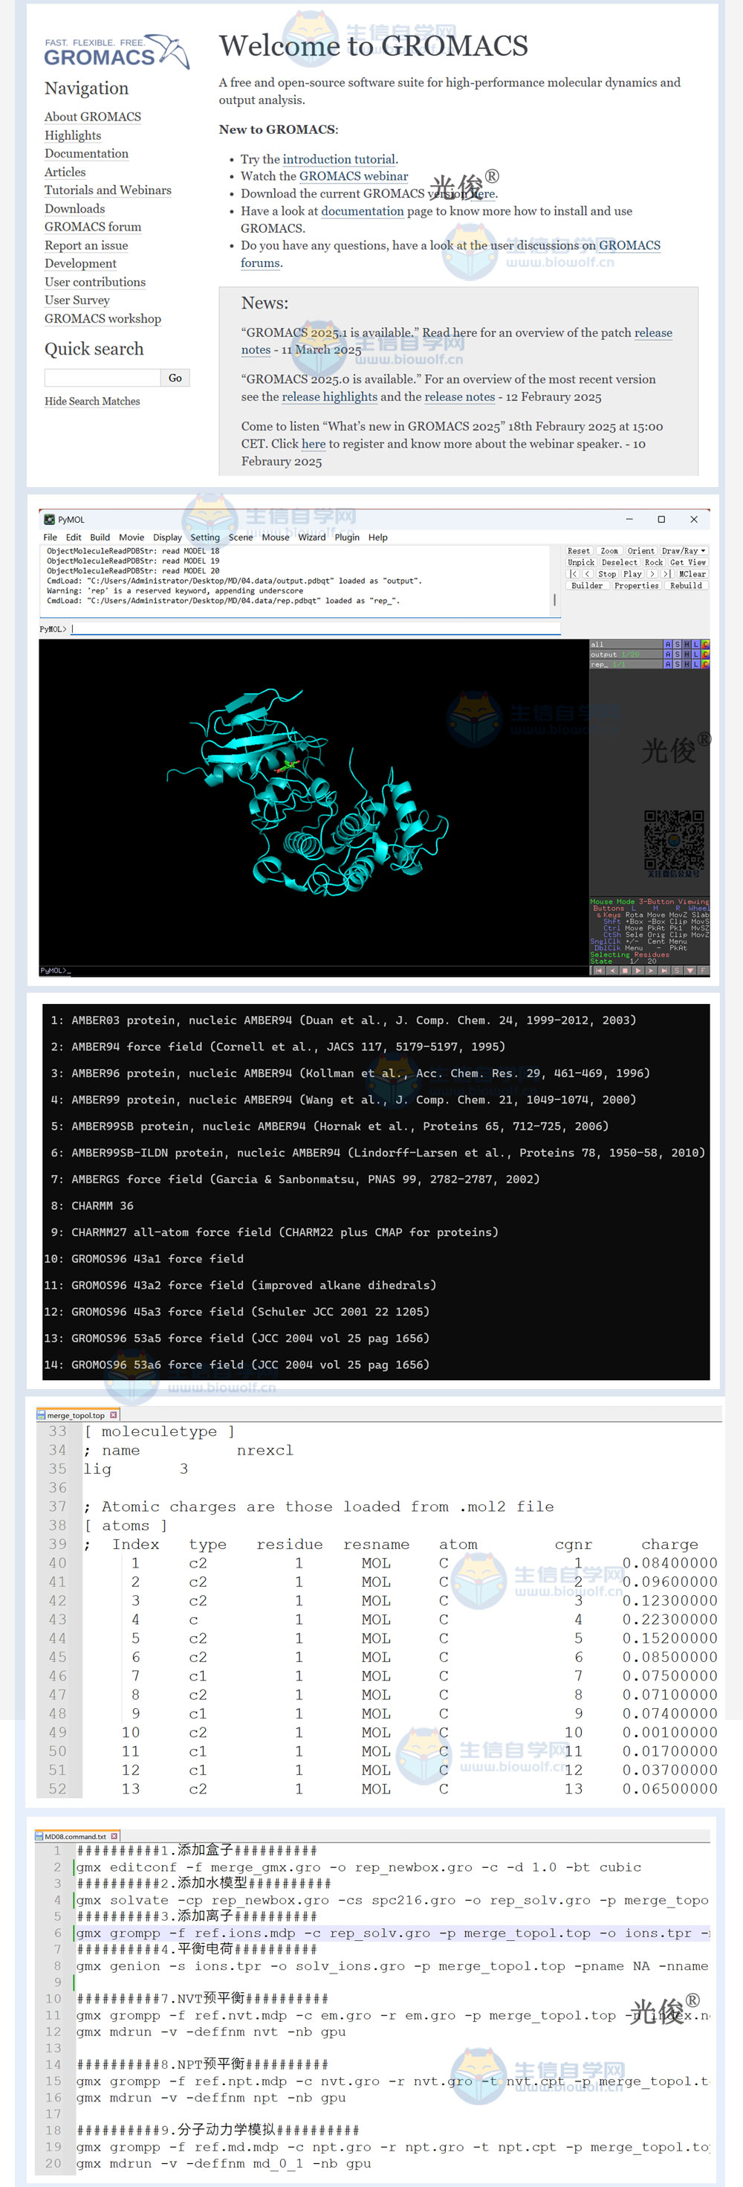
Task: Click the next-frame > button in PyMOL upper panel
Action: click(652, 574)
